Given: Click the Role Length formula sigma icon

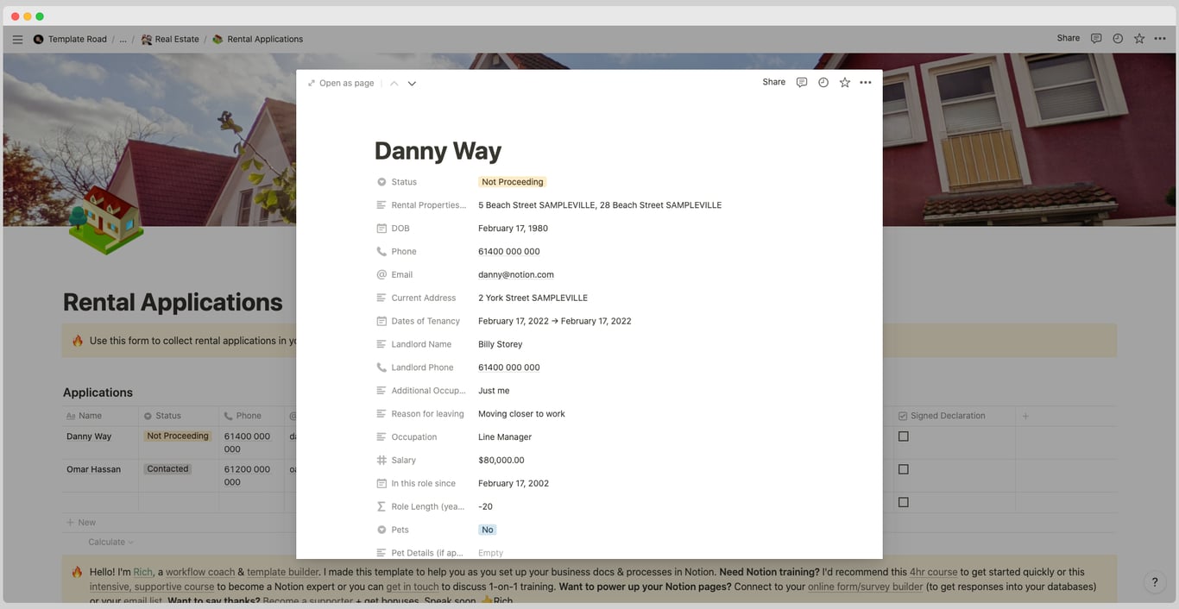Looking at the screenshot, I should click(x=381, y=507).
